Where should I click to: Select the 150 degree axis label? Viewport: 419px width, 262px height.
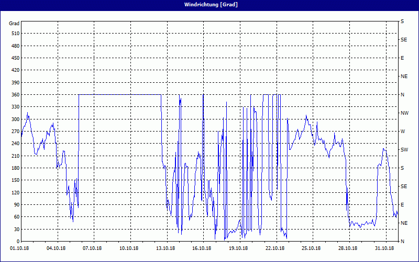[15, 180]
